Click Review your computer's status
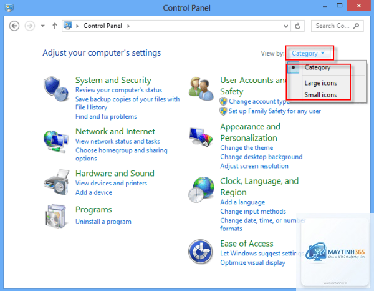 [118, 91]
